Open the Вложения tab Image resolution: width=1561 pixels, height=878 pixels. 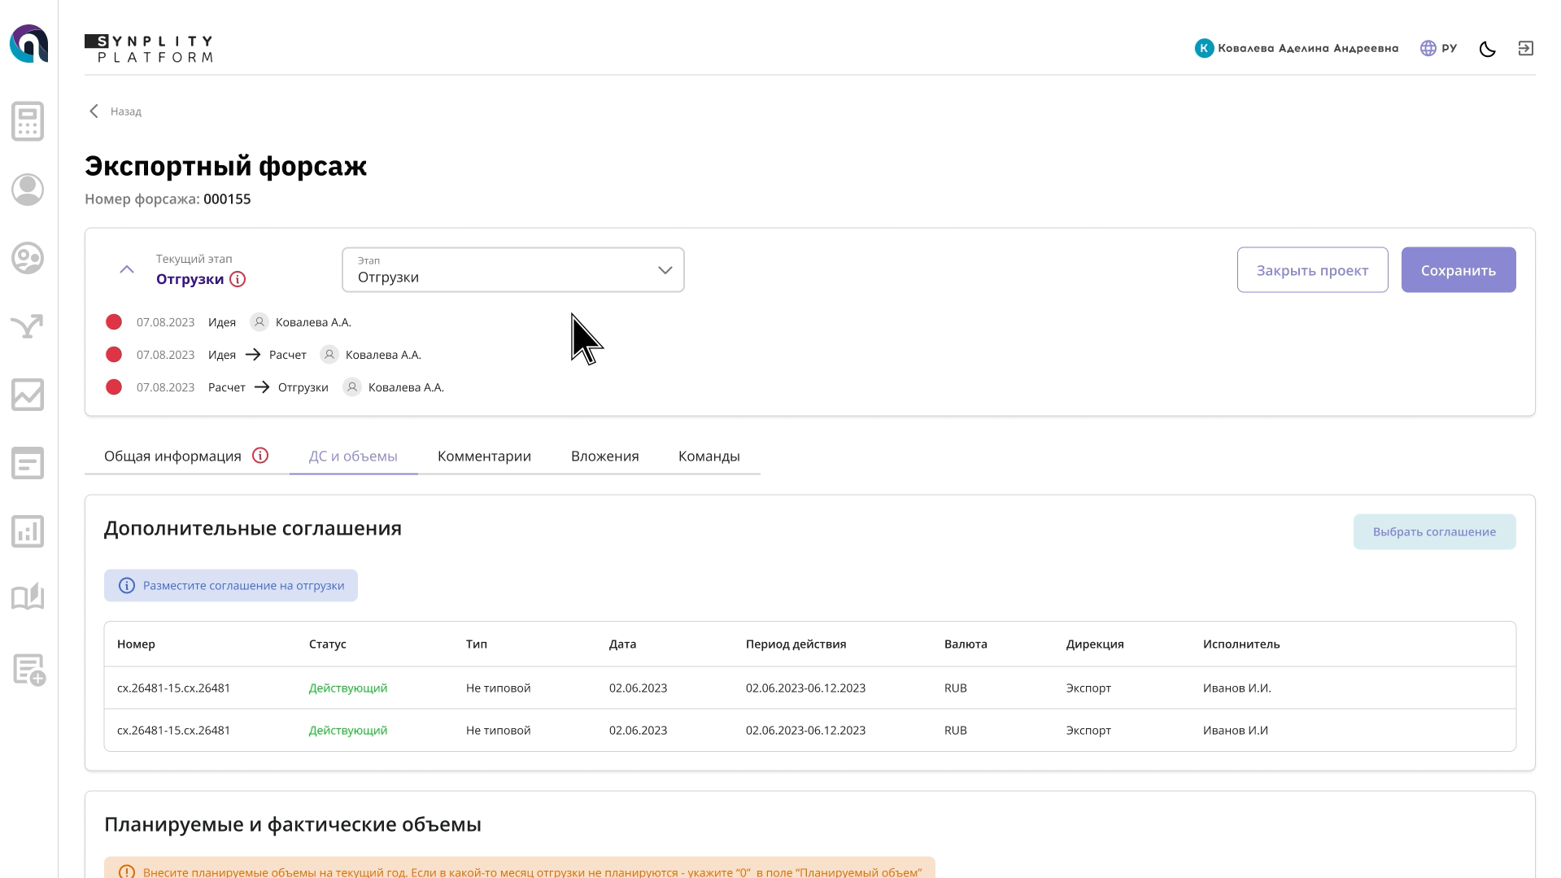604,456
